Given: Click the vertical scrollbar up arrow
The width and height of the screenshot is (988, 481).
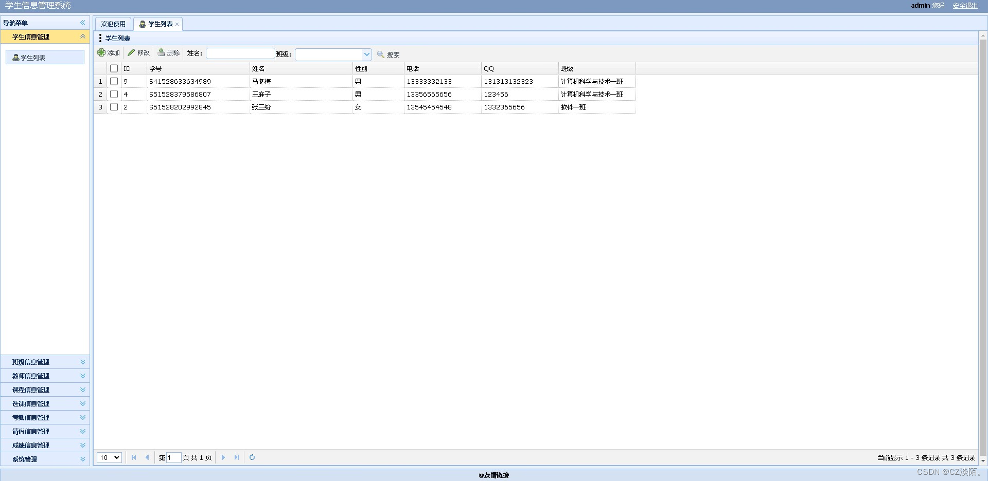Looking at the screenshot, I should 983,35.
